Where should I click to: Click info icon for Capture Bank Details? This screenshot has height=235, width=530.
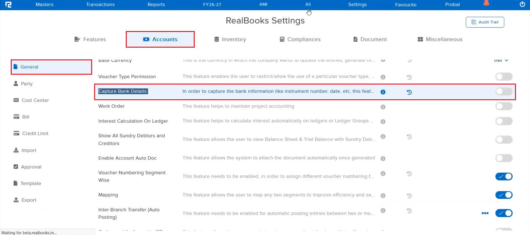tap(383, 92)
